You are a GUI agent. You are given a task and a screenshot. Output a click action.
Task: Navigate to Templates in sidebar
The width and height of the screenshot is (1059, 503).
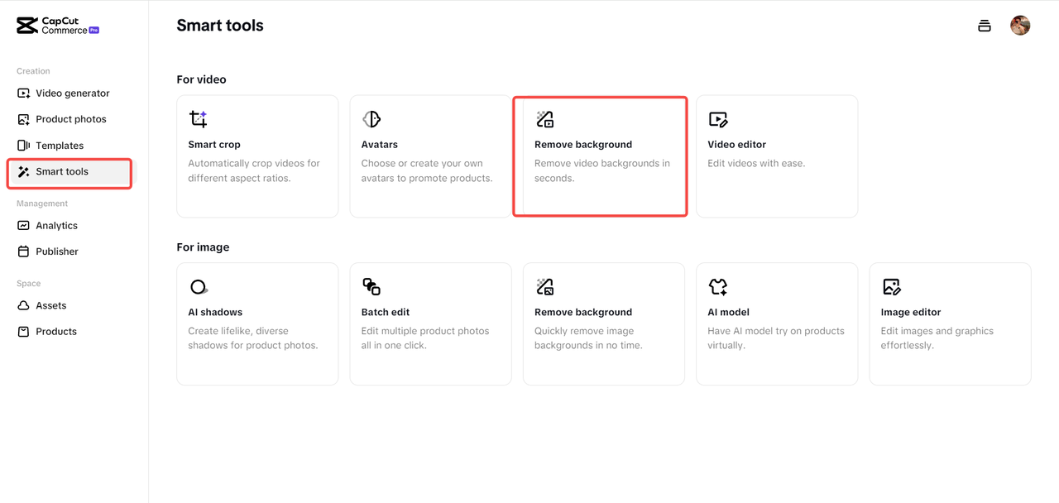[59, 146]
